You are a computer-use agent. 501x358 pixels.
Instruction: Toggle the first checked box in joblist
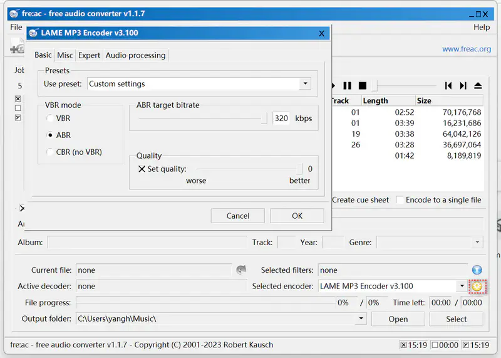coord(18,98)
